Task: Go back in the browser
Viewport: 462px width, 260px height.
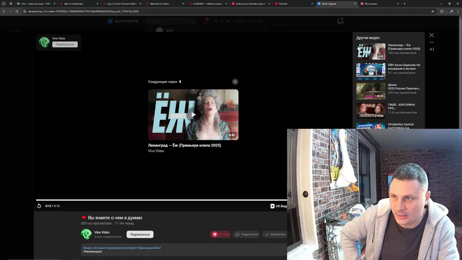Action: [x=4, y=11]
